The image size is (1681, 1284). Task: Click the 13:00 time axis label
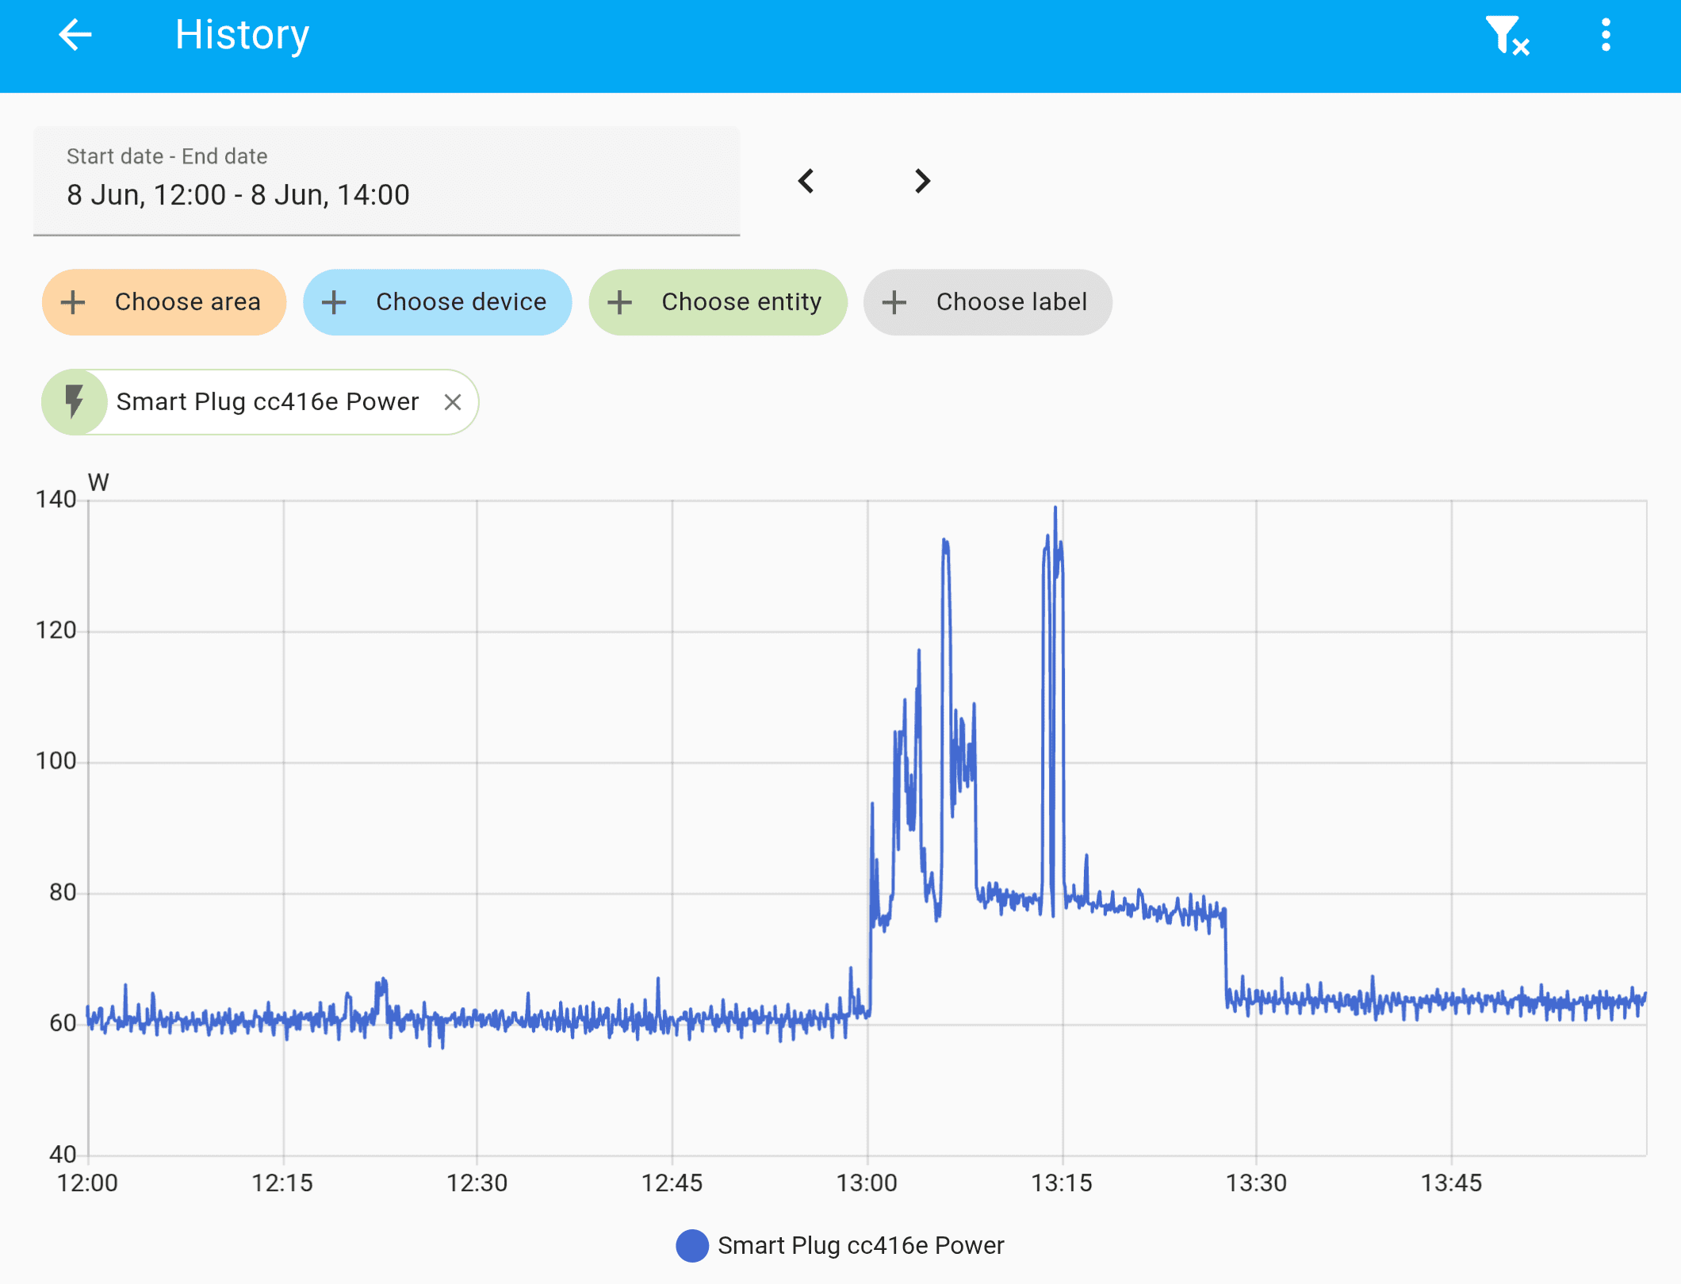tap(867, 1182)
